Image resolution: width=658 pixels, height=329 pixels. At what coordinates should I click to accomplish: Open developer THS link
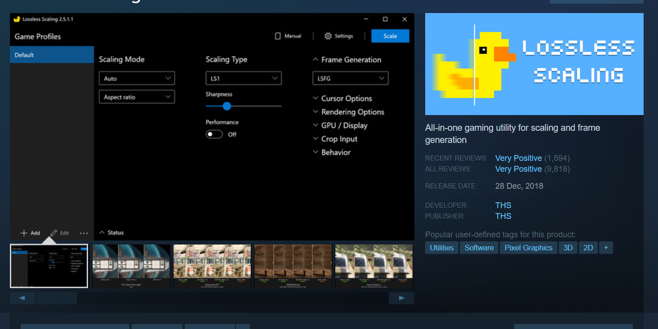click(x=503, y=205)
